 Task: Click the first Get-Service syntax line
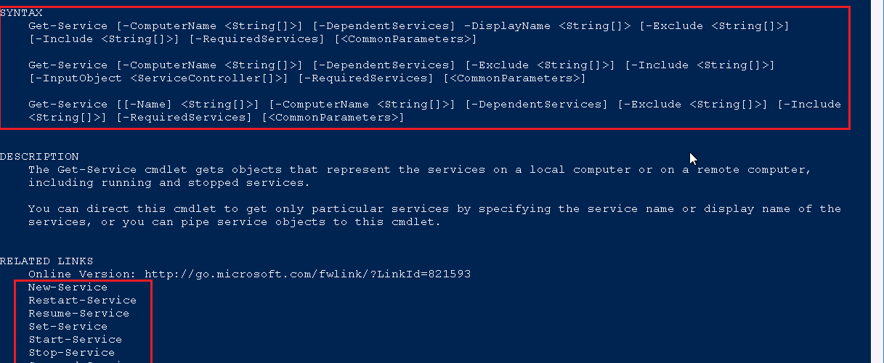pyautogui.click(x=409, y=26)
